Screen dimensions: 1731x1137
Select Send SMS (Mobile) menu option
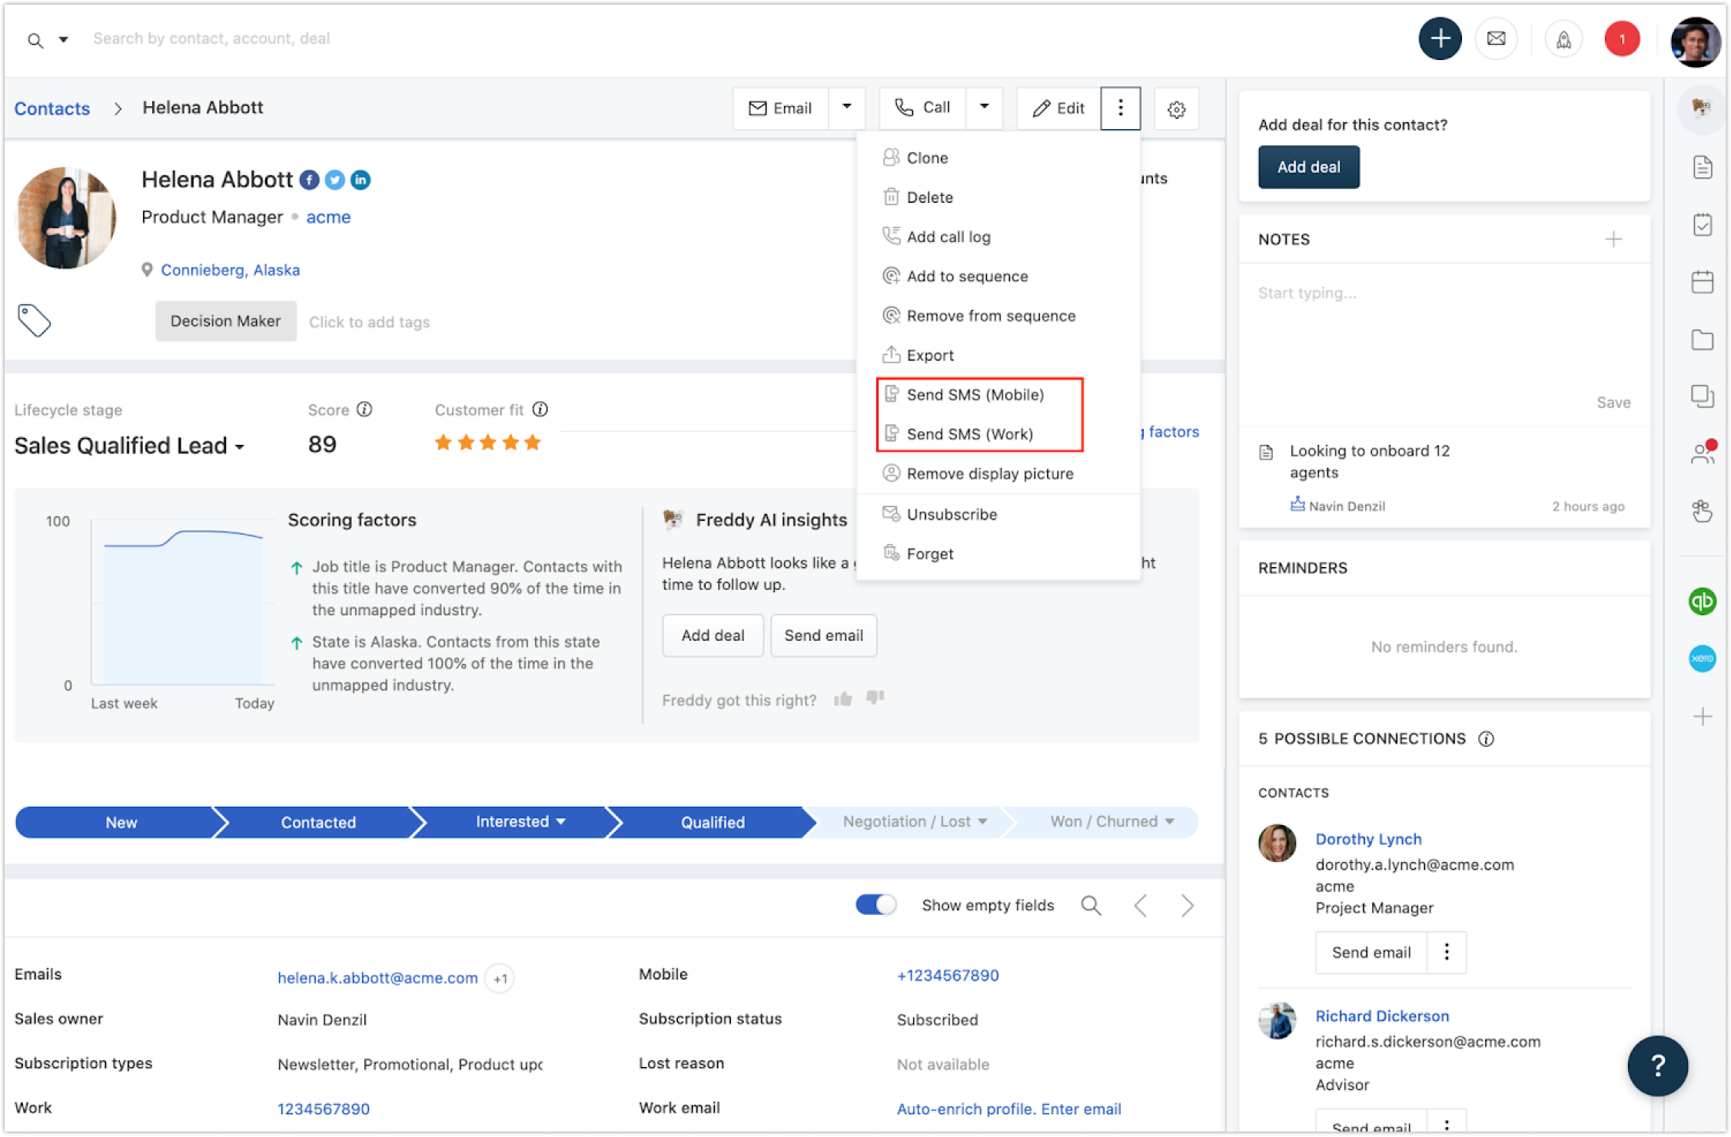975,395
